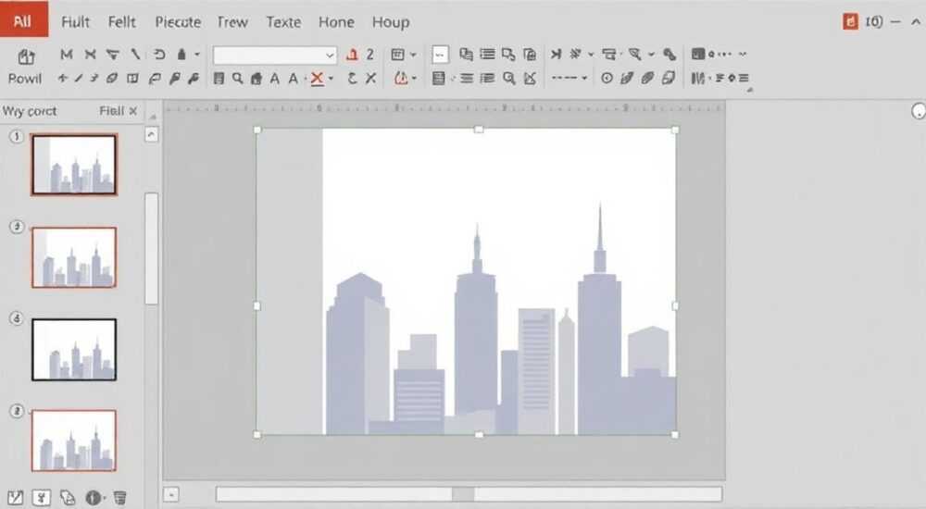Image resolution: width=926 pixels, height=509 pixels.
Task: Click the cube shape icon
Action: tap(668, 78)
